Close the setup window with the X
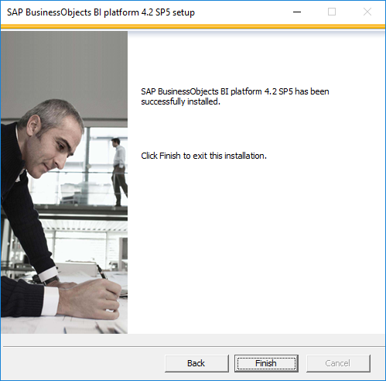This screenshot has width=386, height=381. click(367, 12)
